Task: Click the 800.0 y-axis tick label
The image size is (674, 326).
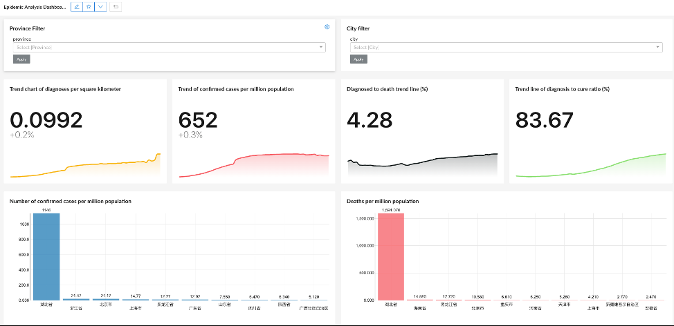Action: [24, 240]
